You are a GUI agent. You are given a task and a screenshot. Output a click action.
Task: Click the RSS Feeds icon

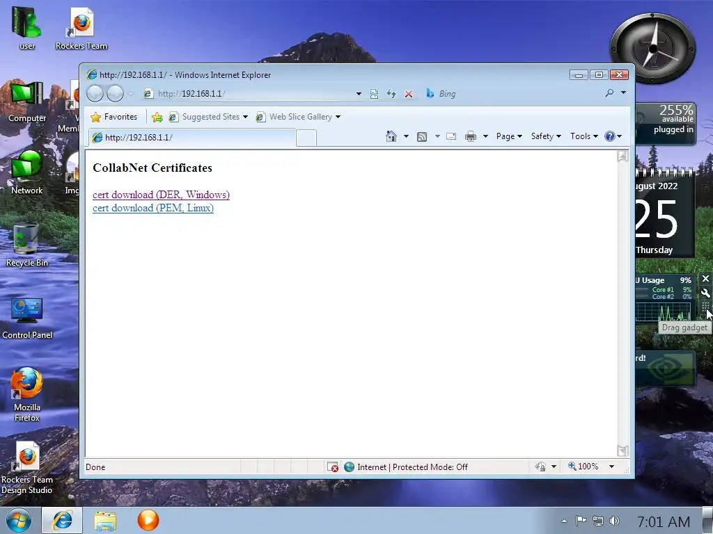[x=422, y=137]
